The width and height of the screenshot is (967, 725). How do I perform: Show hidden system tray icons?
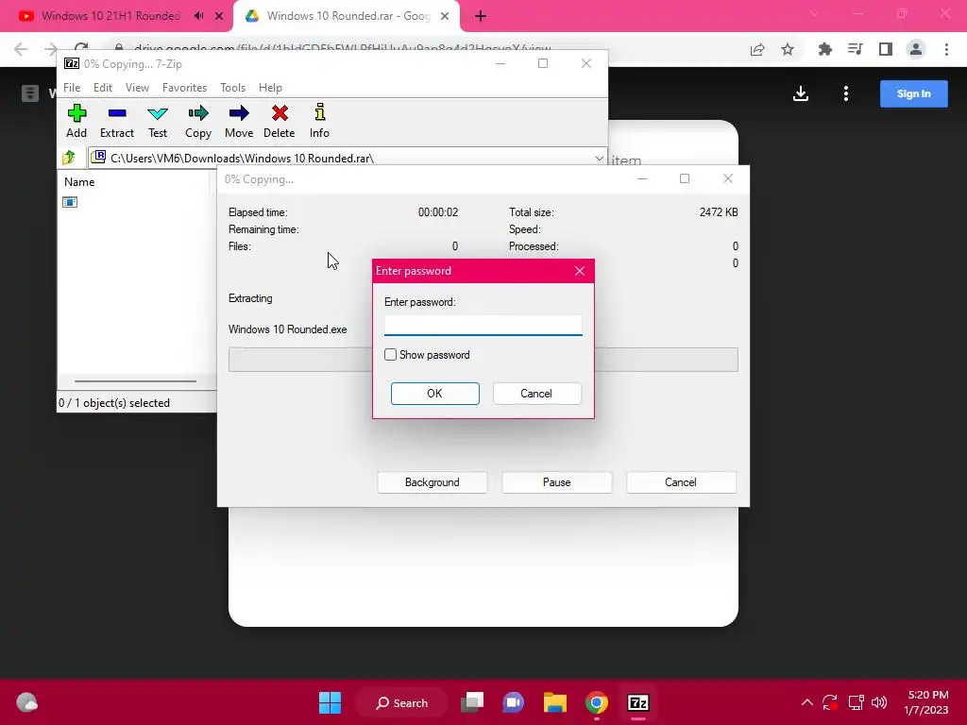806,702
